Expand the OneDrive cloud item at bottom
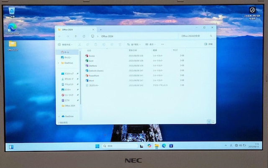This screenshot has width=268, height=168. [x=59, y=117]
